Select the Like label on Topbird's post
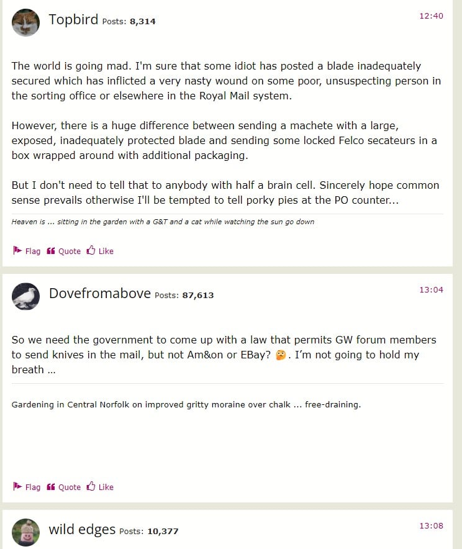Viewport: 462px width, 549px height. [106, 251]
